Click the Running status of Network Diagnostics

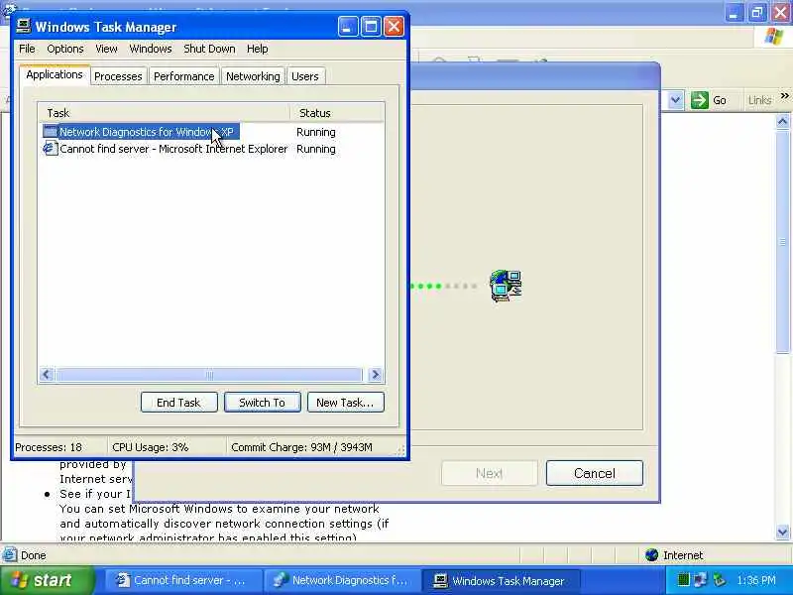coord(316,132)
